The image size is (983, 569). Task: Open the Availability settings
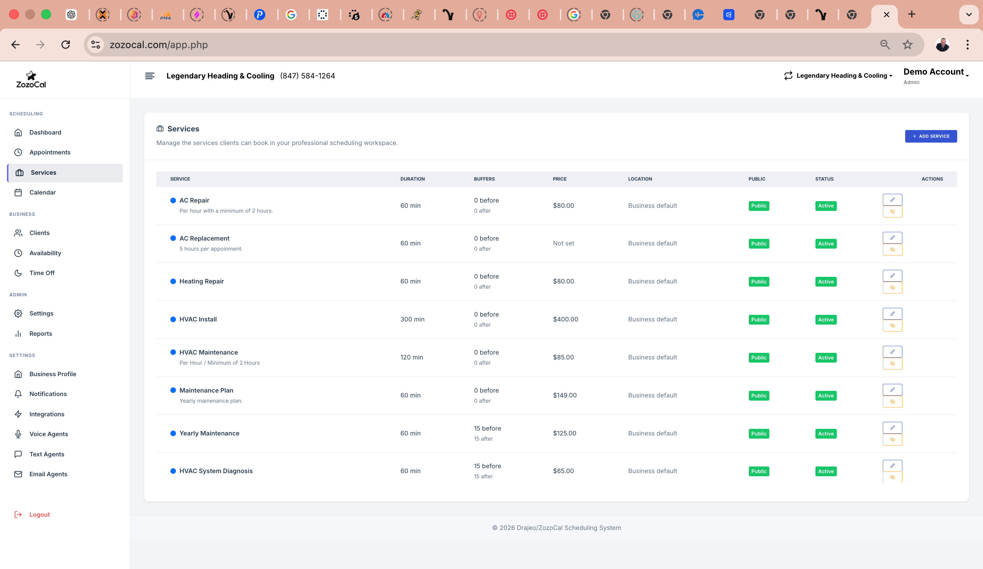45,253
